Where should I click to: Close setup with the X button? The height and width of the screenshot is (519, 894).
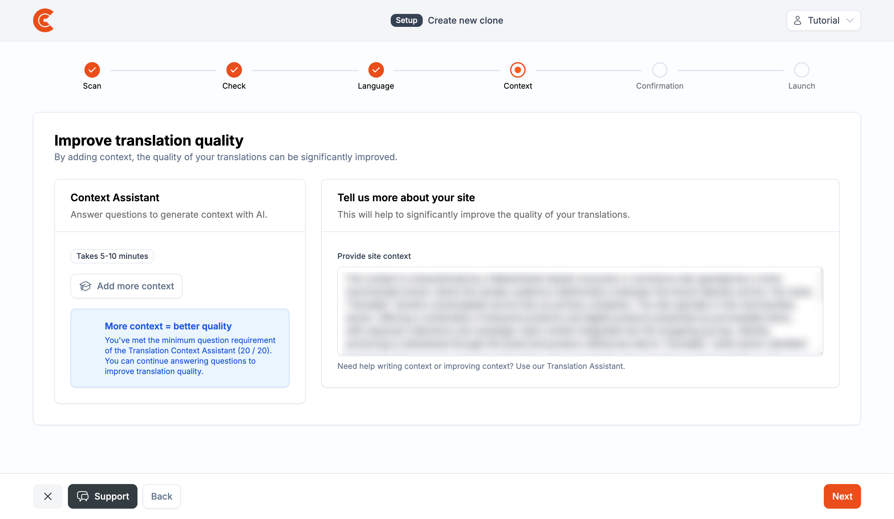(48, 496)
